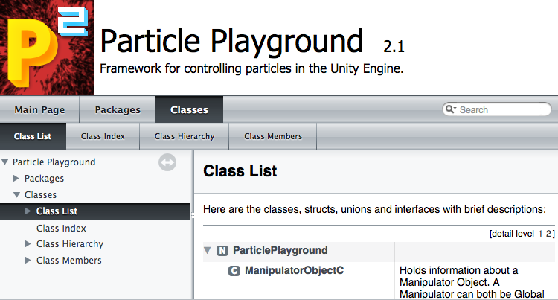Screen dimensions: 558x300
Task: Expand the Packages tree node
Action: click(x=16, y=179)
